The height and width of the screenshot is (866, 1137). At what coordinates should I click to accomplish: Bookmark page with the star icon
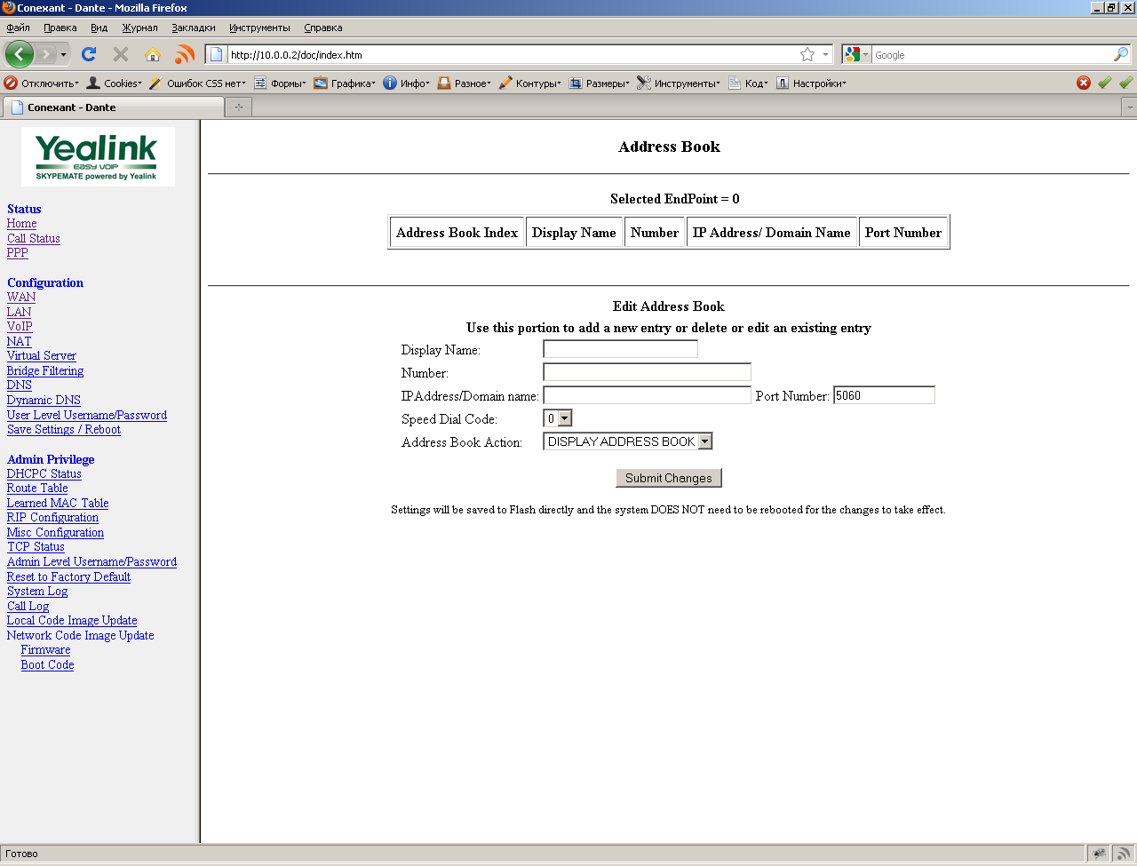(x=807, y=54)
